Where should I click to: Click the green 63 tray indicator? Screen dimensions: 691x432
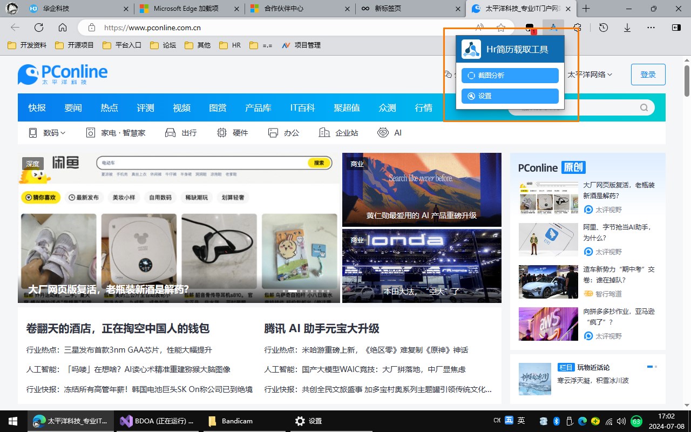tap(636, 421)
